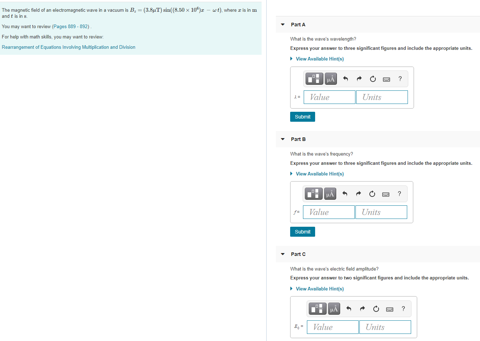480x341 pixels.
Task: Open help question mark in Part B
Action: [x=399, y=194]
